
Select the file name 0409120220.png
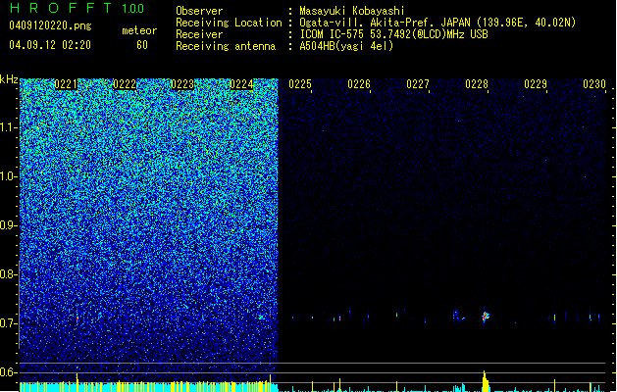50,26
